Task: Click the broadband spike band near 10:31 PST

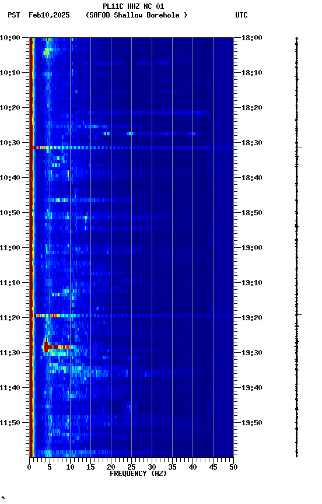Action: (x=131, y=148)
